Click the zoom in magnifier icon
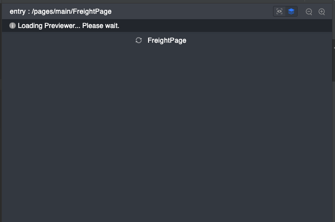 322,11
